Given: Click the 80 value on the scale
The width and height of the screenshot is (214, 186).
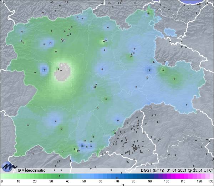Looking at the screenshot, I should click(133, 181).
